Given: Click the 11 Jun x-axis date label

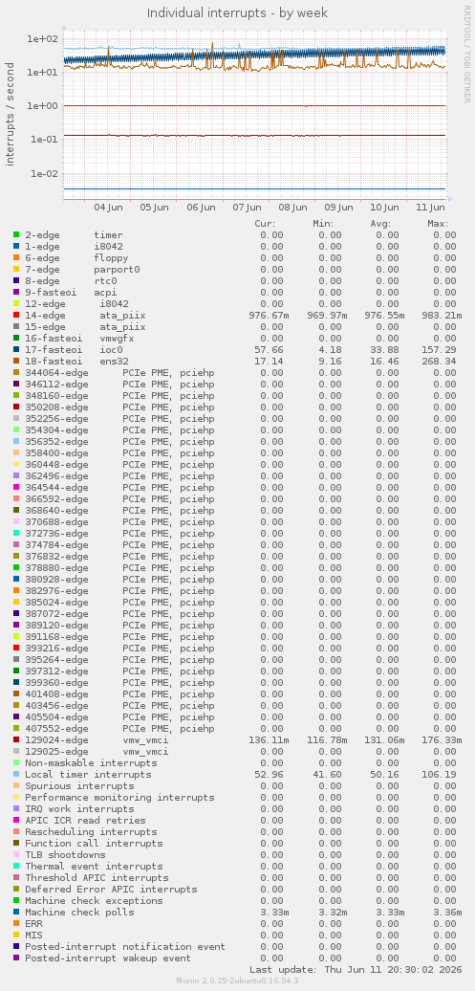Looking at the screenshot, I should [431, 208].
